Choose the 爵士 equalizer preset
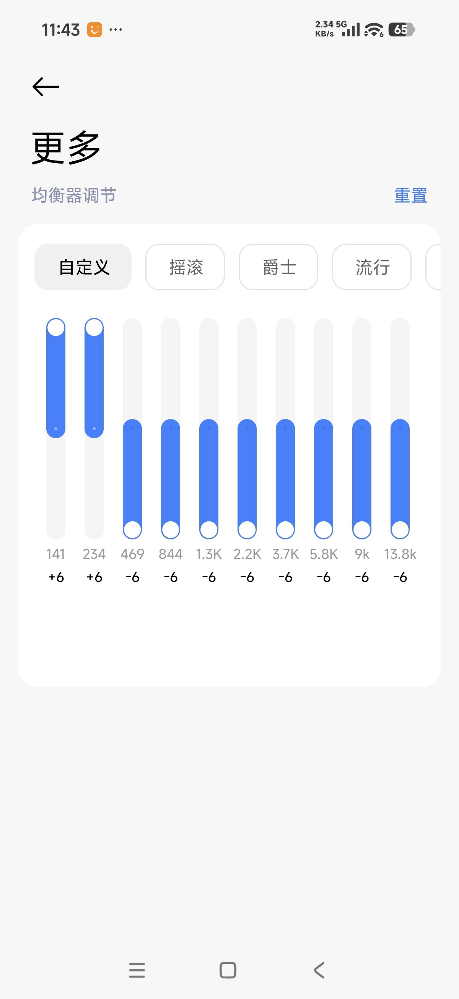Viewport: 459px width, 999px height. tap(278, 267)
